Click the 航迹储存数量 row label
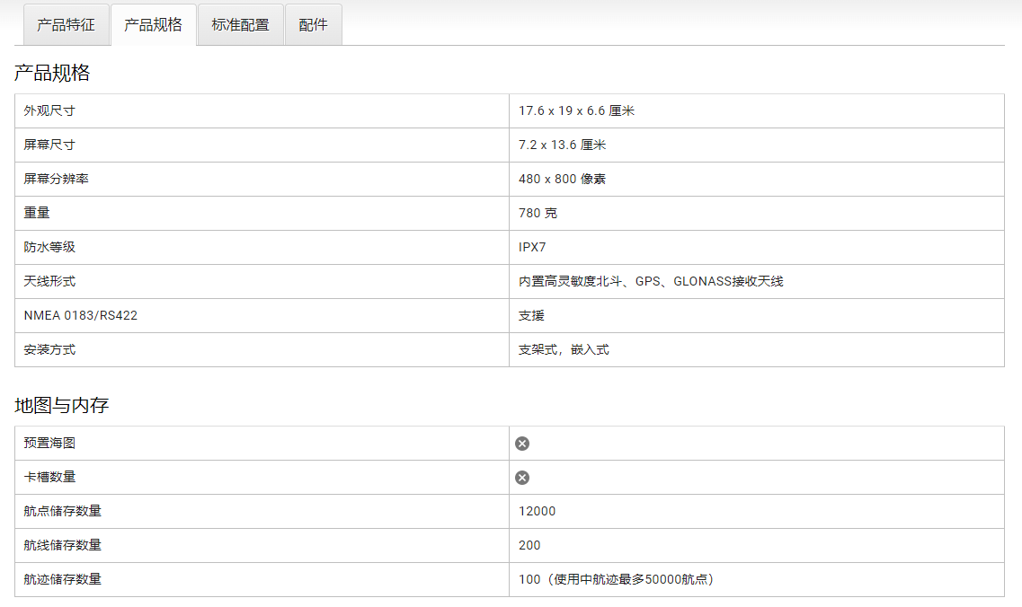This screenshot has height=607, width=1022. [62, 580]
